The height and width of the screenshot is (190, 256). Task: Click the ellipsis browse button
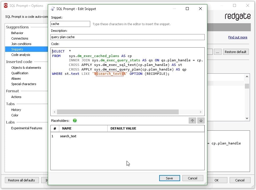click(x=217, y=52)
